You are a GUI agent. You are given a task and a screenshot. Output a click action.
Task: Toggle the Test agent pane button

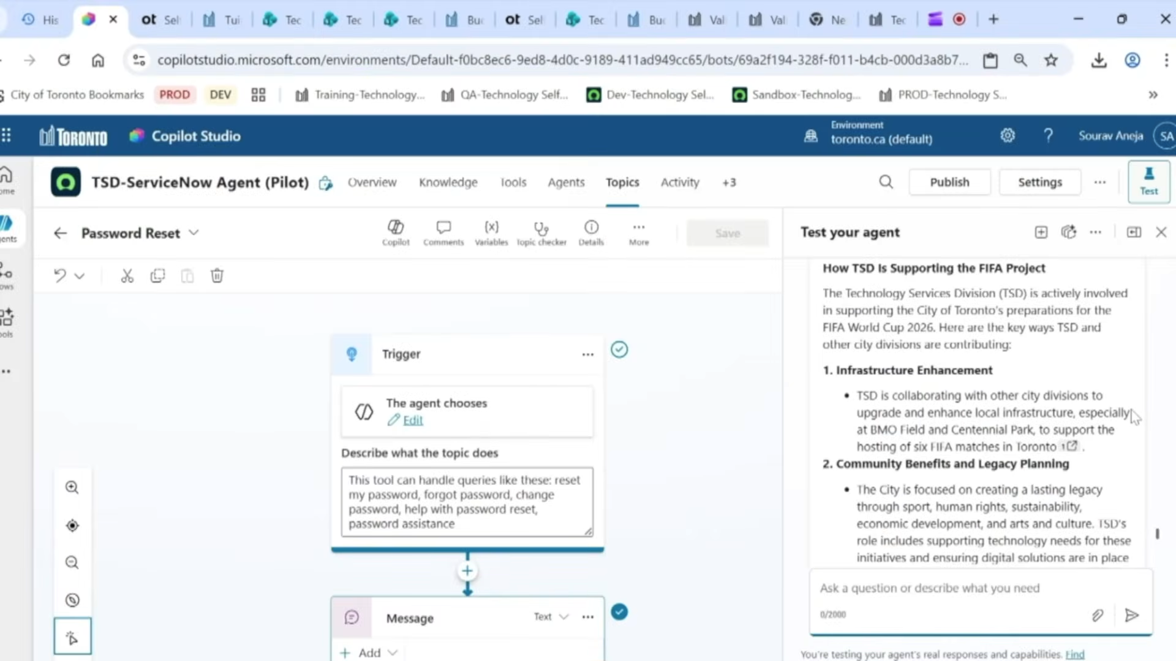(x=1149, y=182)
